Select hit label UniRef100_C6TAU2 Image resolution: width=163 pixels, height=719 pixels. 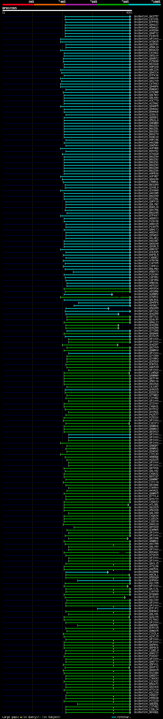[146, 53]
